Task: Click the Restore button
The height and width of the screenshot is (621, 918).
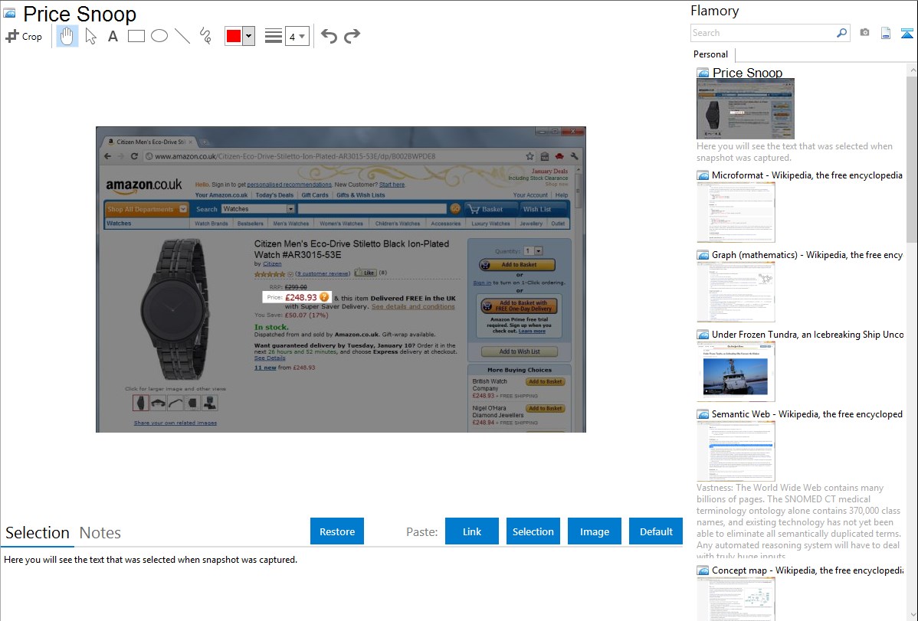Action: click(337, 531)
